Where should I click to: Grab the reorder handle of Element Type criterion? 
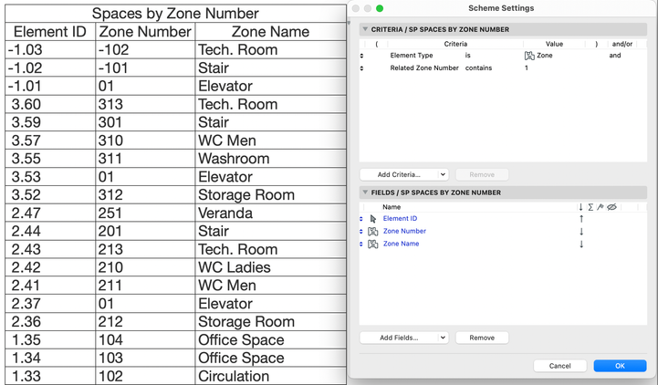click(361, 56)
